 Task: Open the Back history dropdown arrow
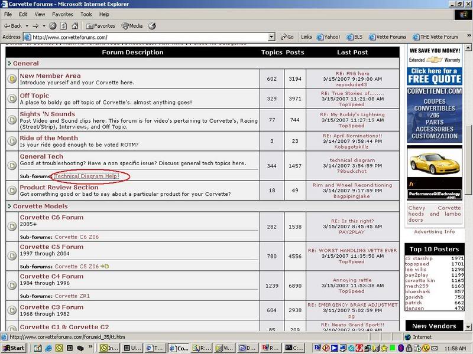click(x=27, y=26)
